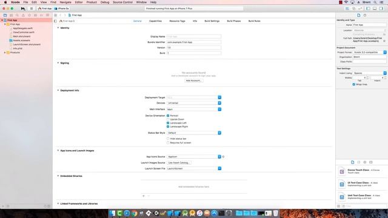Expand the Products folder in navigator

pos(5,53)
